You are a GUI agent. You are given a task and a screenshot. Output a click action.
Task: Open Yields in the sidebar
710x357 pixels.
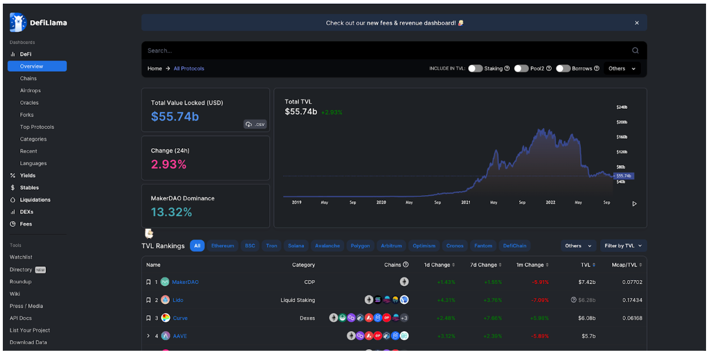pos(27,175)
